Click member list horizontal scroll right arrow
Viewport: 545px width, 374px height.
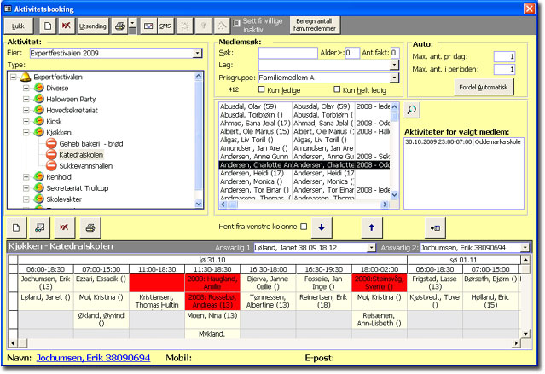point(385,204)
